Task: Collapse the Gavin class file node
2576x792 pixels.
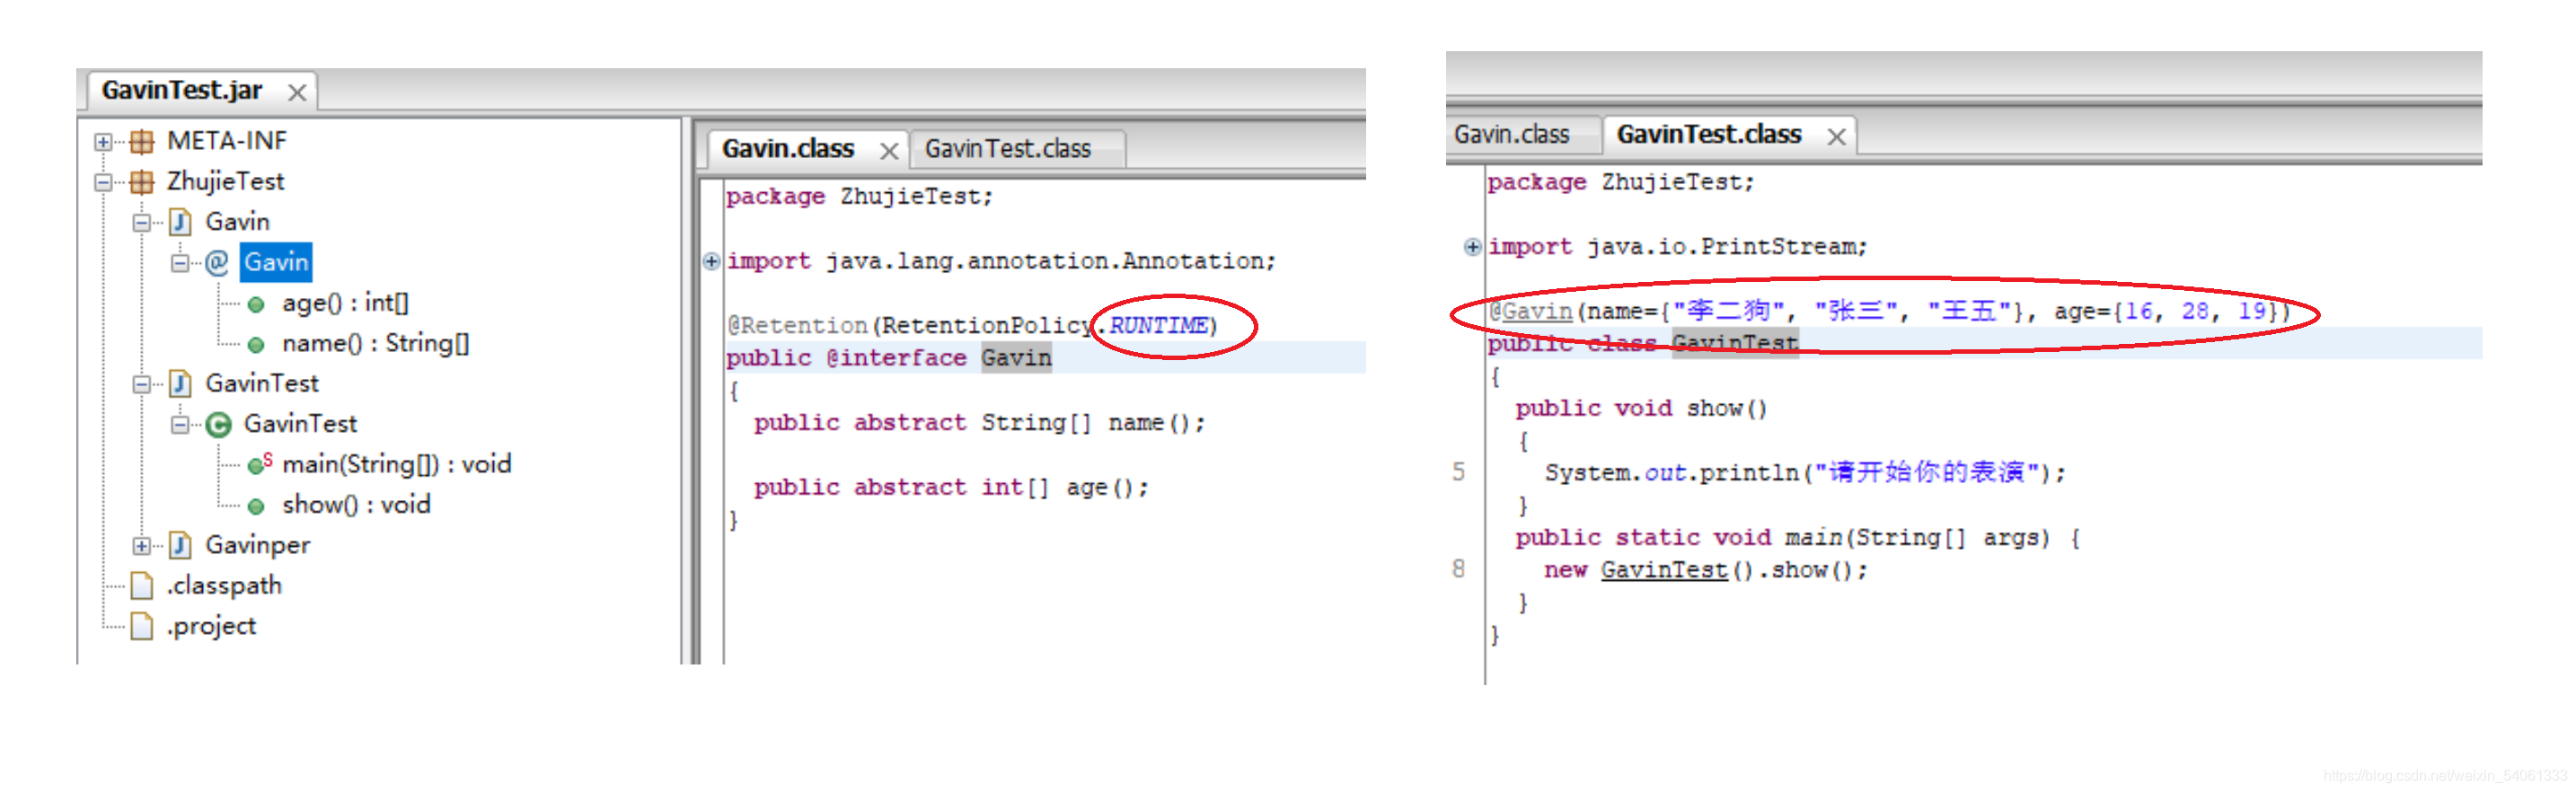Action: (x=142, y=222)
